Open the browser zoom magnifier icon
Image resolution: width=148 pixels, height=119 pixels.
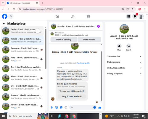[x=123, y=9]
